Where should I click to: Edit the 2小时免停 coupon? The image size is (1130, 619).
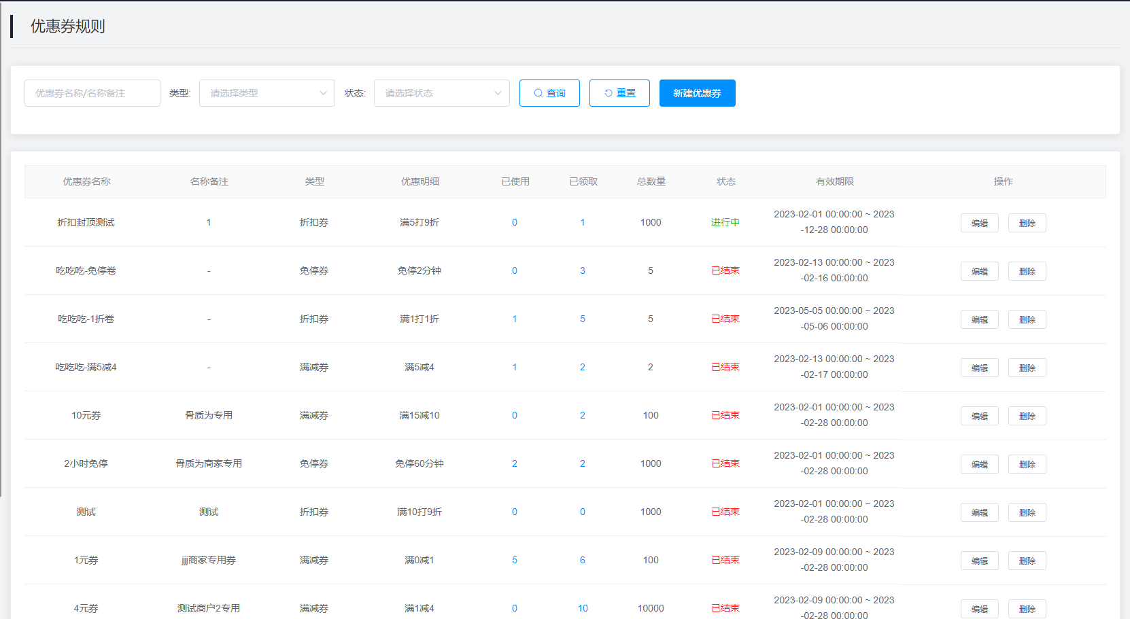[x=979, y=464]
